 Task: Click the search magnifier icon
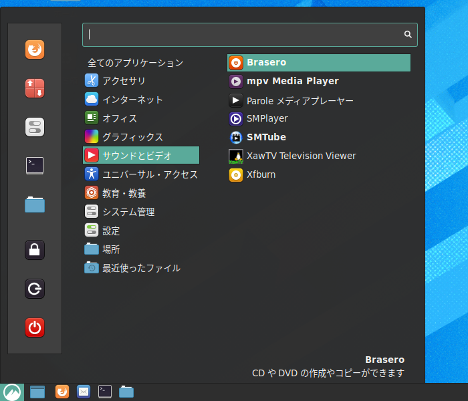pyautogui.click(x=408, y=34)
